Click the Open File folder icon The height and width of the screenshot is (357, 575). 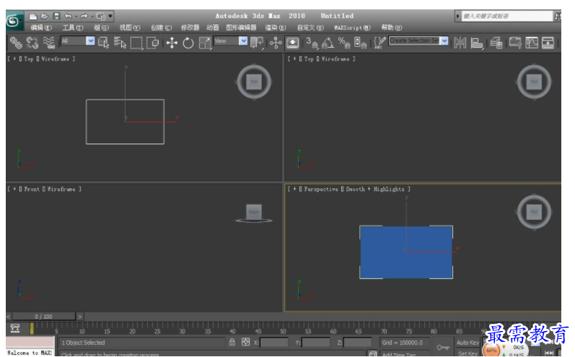(45, 16)
